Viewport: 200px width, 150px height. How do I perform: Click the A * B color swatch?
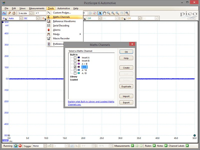click(79, 70)
